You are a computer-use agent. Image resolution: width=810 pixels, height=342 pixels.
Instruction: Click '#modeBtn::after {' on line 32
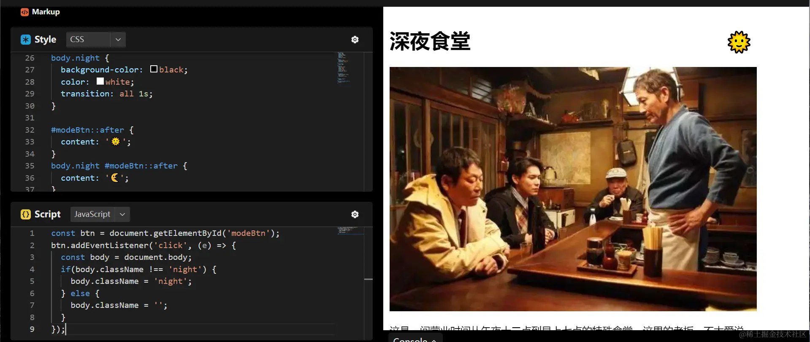(92, 130)
